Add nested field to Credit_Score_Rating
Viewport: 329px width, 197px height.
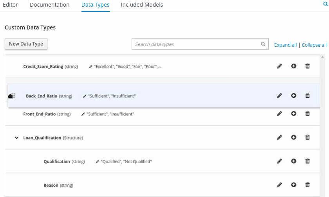point(293,66)
